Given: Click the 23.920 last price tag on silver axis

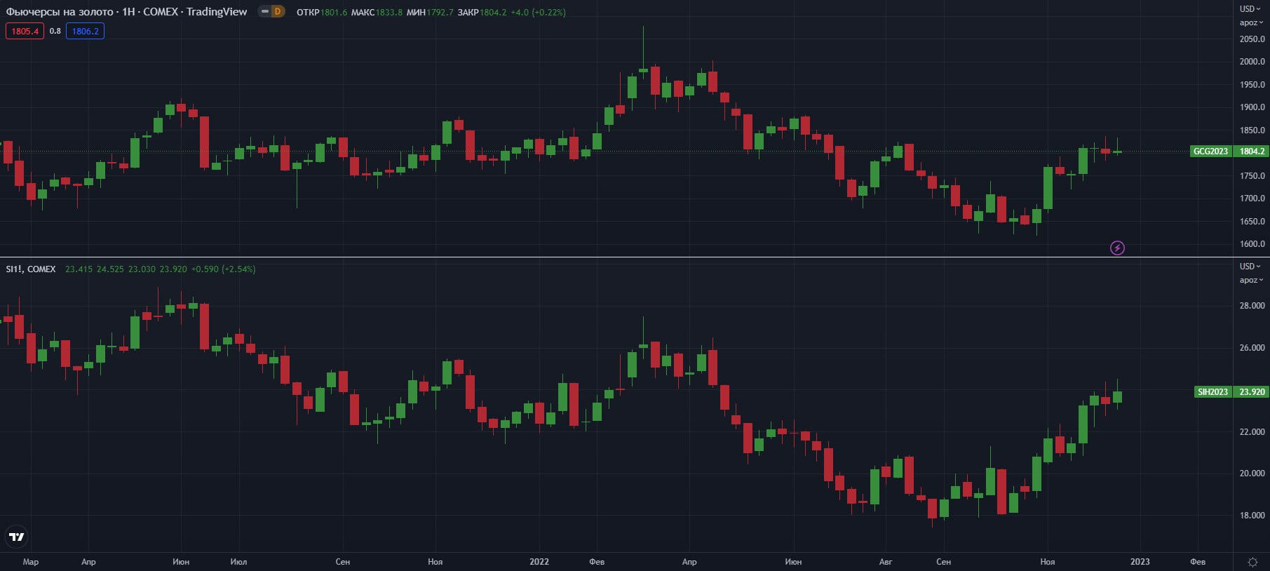Looking at the screenshot, I should pyautogui.click(x=1252, y=391).
